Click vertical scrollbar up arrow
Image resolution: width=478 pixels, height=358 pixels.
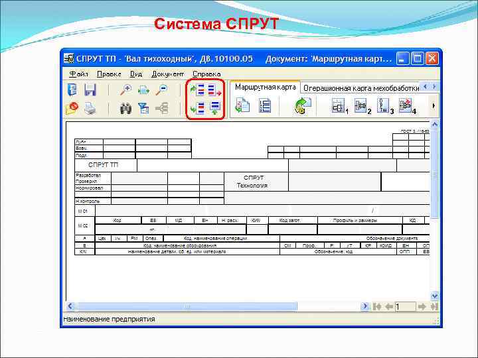pos(434,124)
